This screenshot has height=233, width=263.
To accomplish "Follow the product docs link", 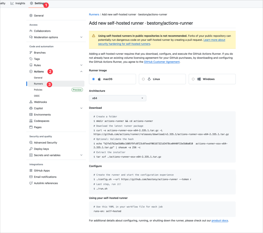I will point(220,220).
